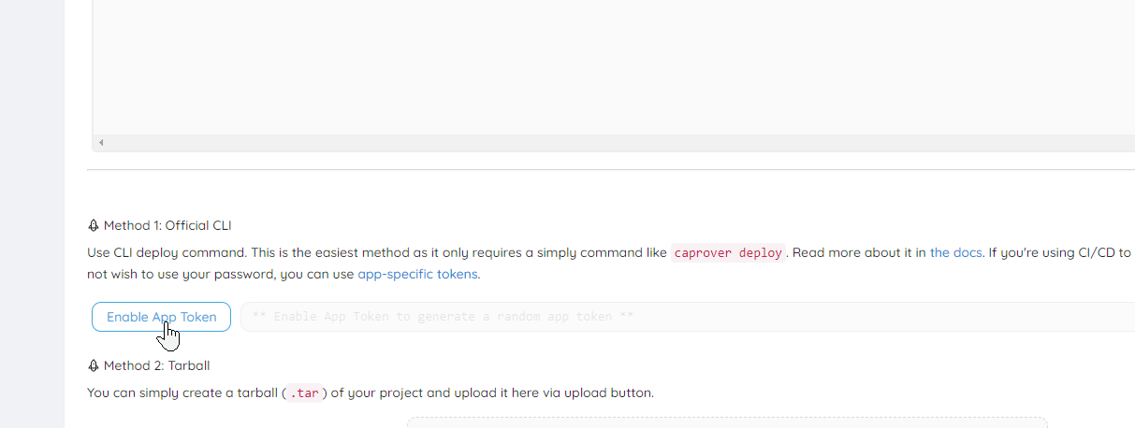This screenshot has height=428, width=1135.
Task: Open the docs link
Action: (955, 252)
